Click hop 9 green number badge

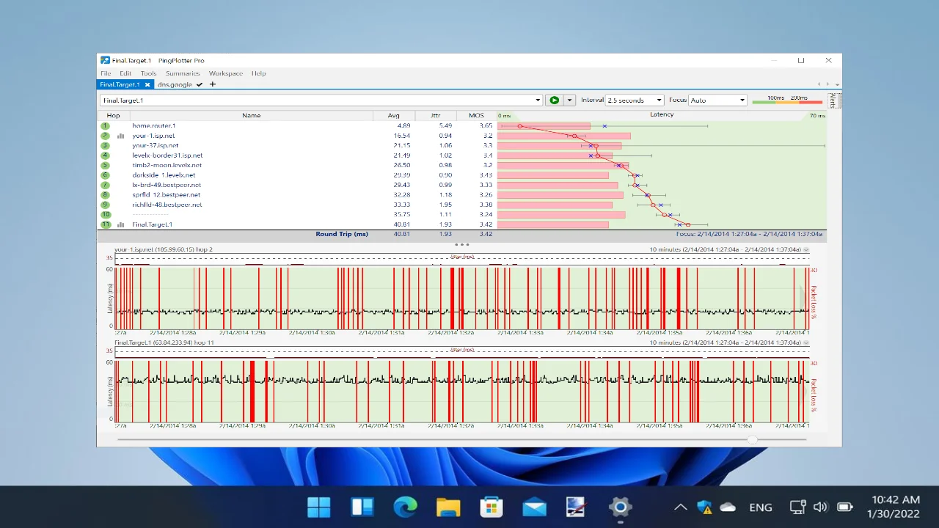[x=106, y=205]
